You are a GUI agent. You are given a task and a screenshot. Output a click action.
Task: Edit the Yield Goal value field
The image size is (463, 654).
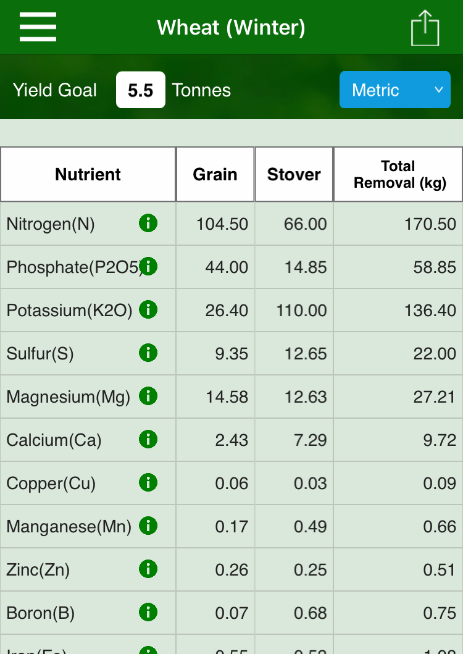point(141,90)
